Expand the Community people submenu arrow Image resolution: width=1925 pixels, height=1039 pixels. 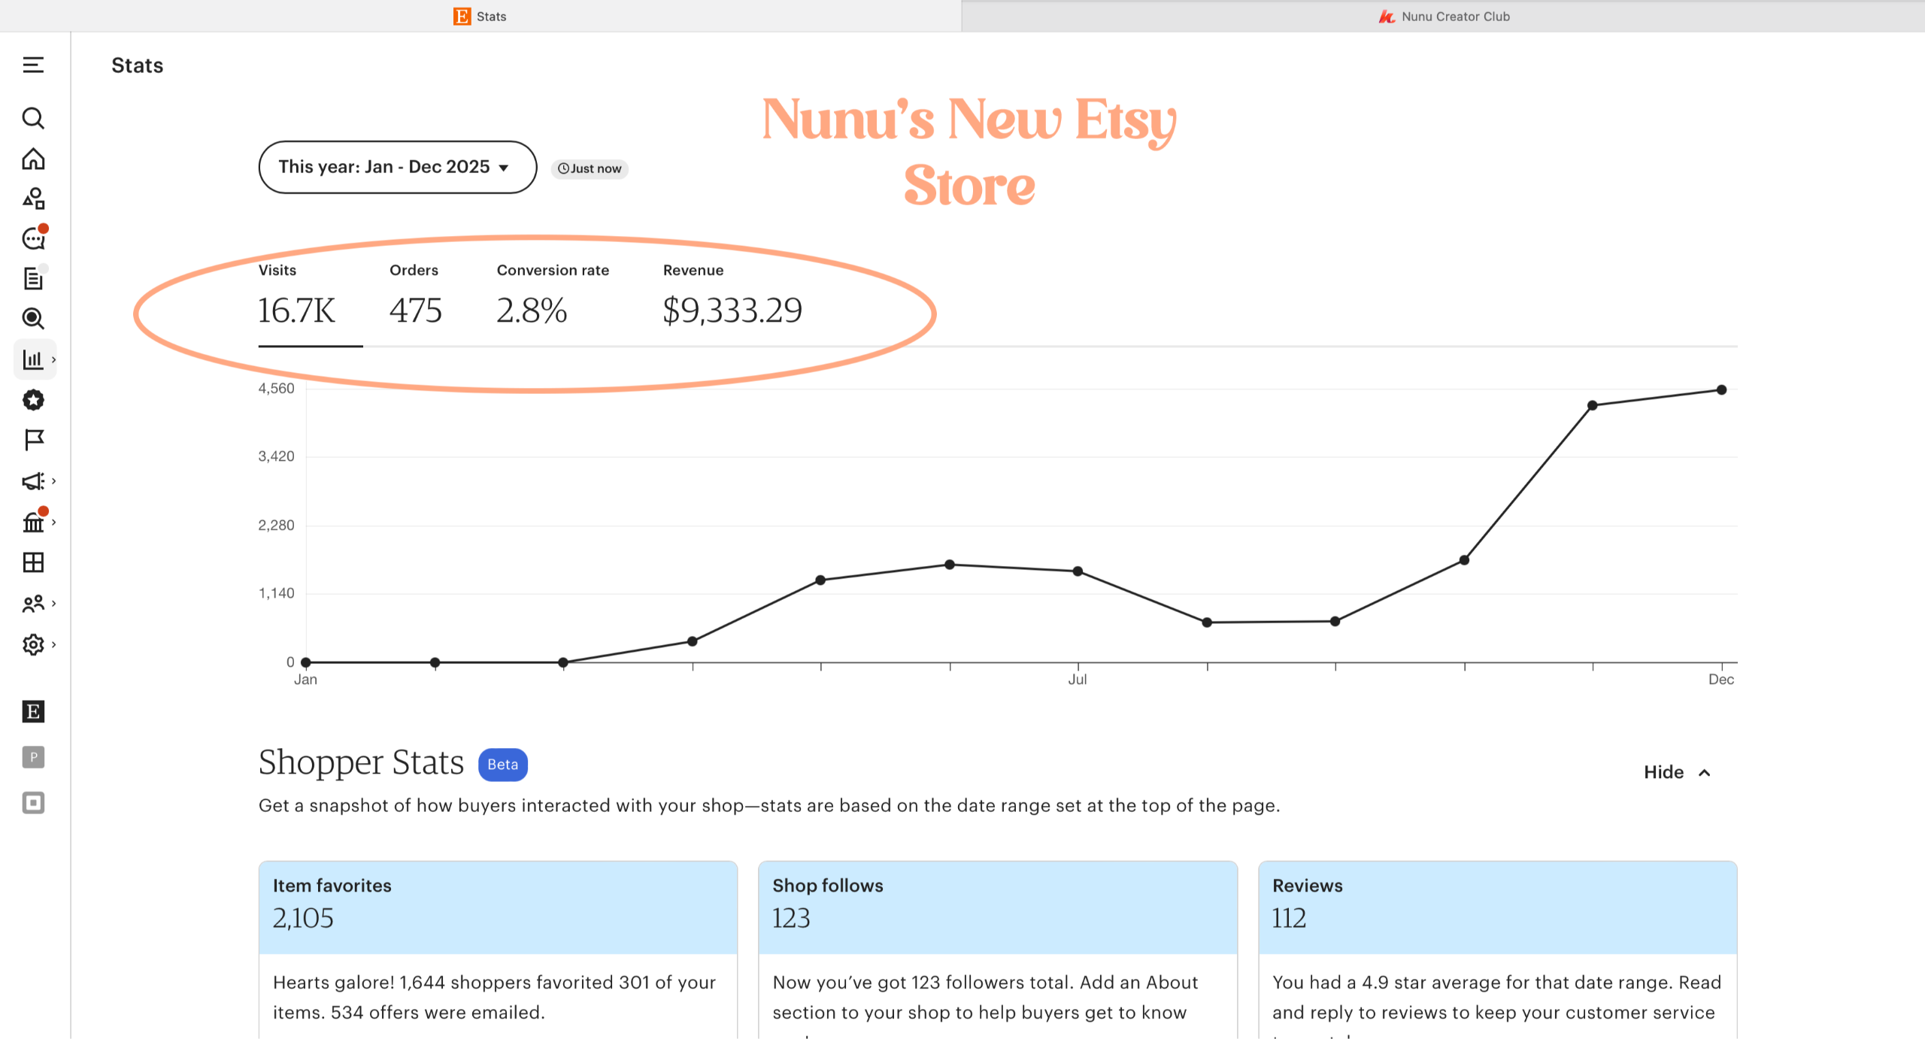[54, 603]
